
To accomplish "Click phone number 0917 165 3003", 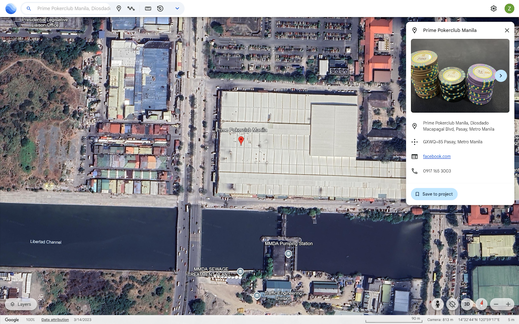I will [437, 171].
